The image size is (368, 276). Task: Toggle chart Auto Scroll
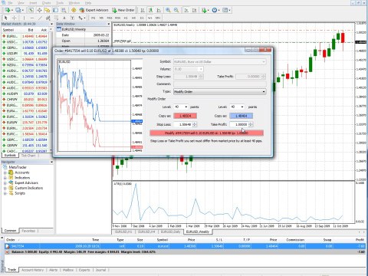point(186,10)
